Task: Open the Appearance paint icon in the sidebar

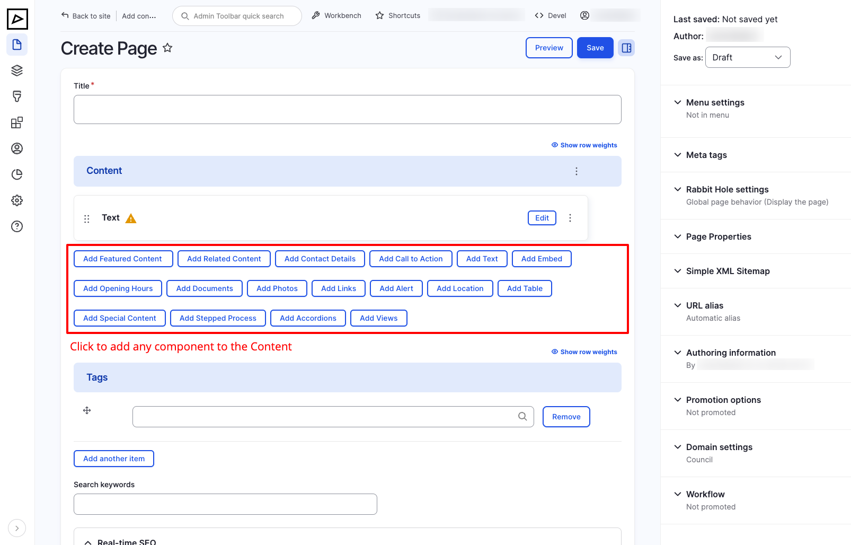Action: click(x=17, y=96)
